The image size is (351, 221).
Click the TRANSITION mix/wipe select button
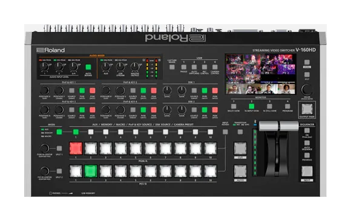click(240, 132)
